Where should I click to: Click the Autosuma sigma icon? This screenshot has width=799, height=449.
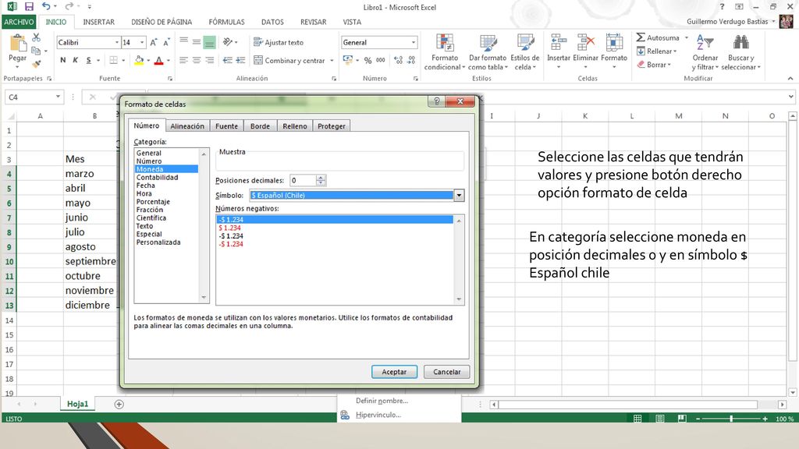(641, 37)
